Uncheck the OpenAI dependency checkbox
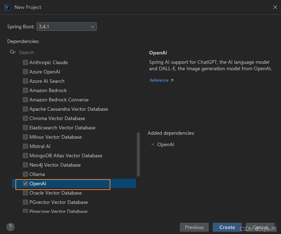Viewport: 281px width, 234px height. (x=25, y=183)
